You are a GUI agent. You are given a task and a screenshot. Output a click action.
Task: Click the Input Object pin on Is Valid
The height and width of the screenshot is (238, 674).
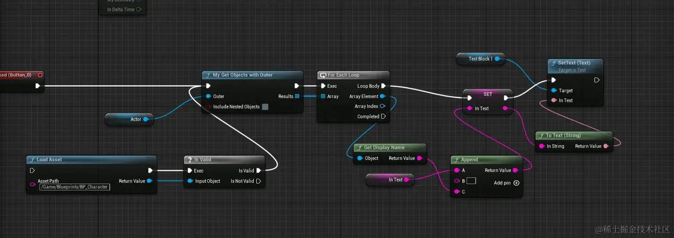[x=190, y=181]
